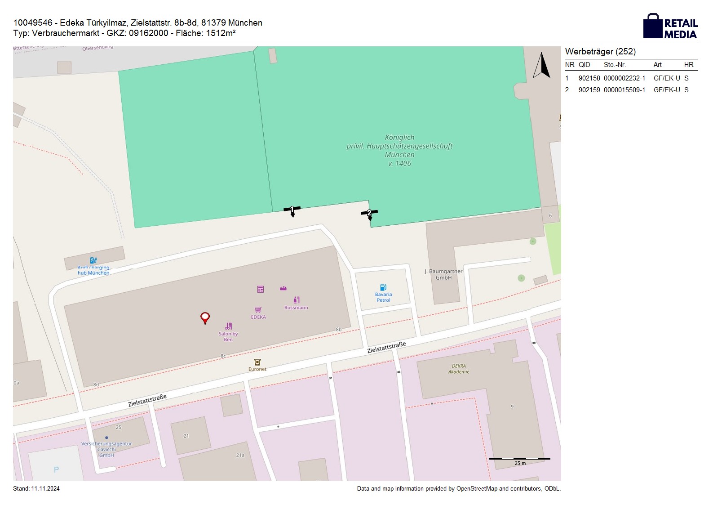
Task: Click the blue parking P symbol
Action: (x=56, y=470)
